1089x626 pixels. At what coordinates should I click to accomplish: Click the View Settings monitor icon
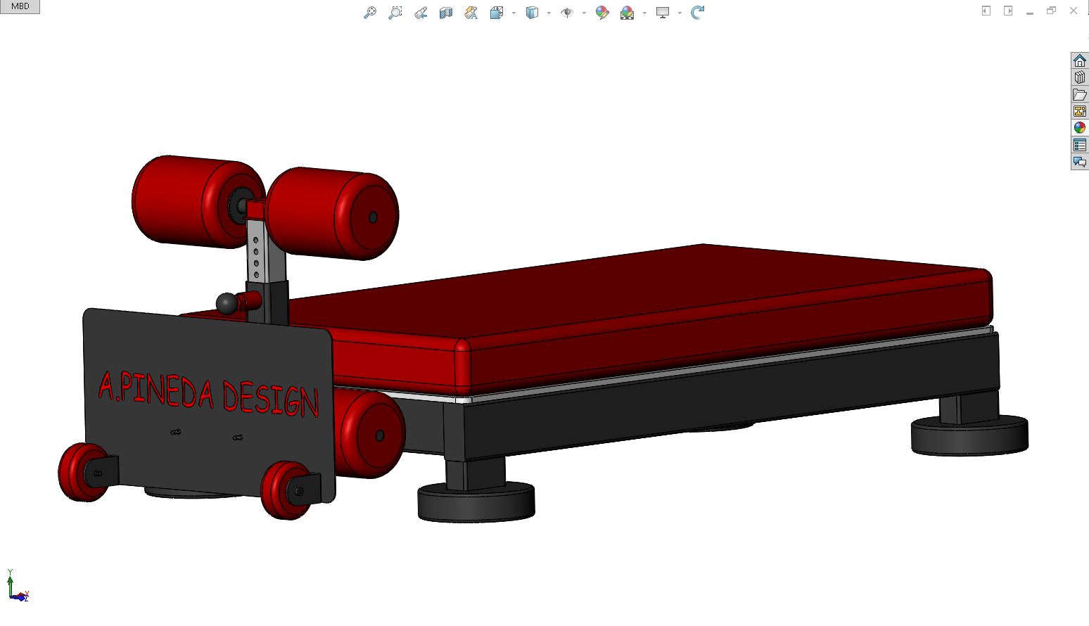(663, 13)
